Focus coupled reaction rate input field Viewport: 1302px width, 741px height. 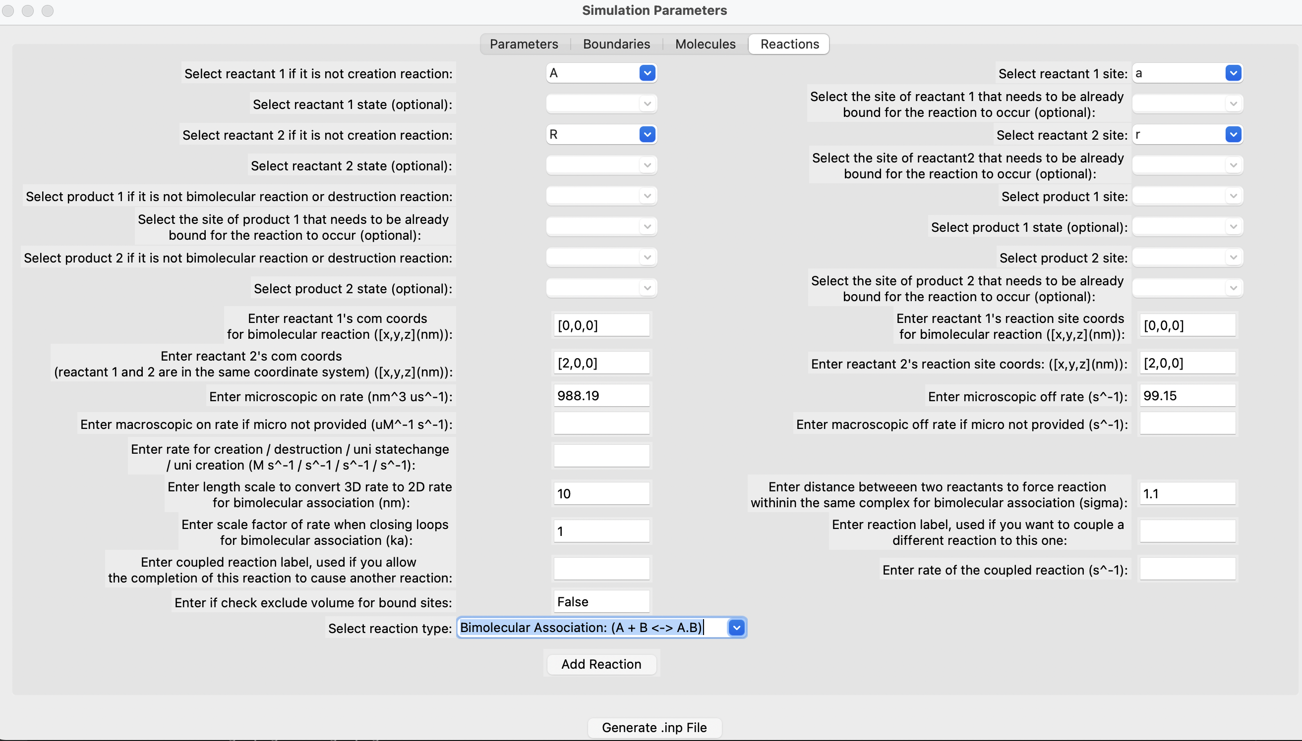click(1187, 569)
